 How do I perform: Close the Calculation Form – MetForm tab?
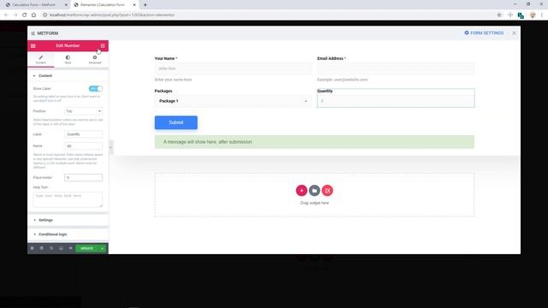pyautogui.click(x=66, y=5)
